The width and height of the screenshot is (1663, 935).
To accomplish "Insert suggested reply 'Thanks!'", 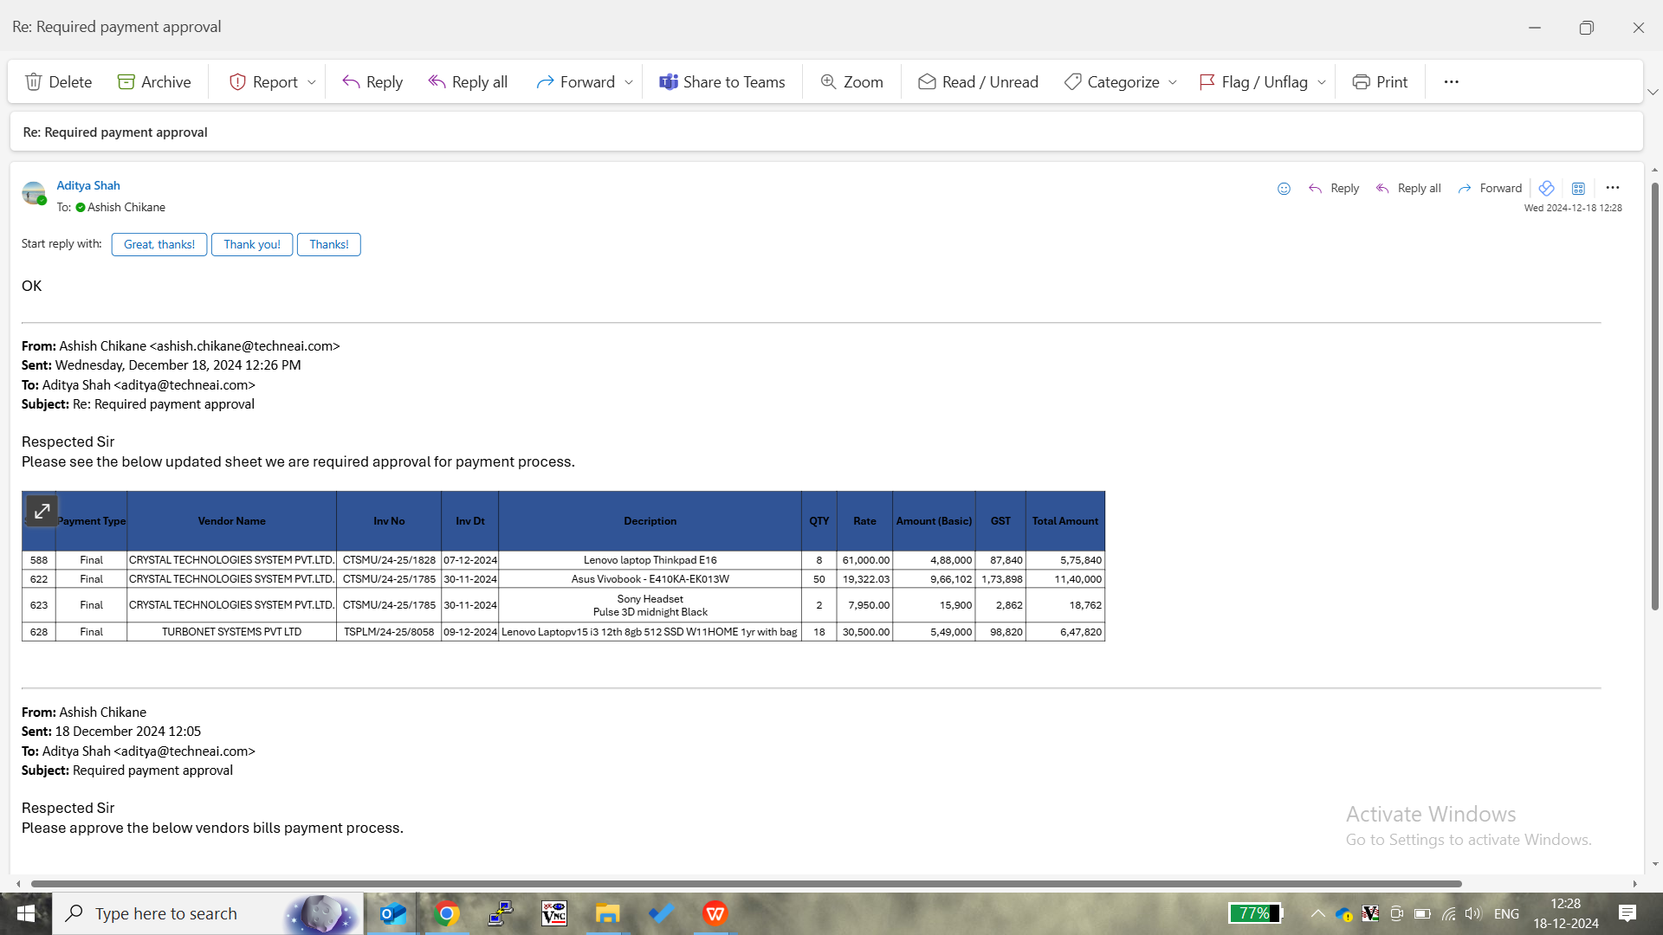I will pos(329,244).
